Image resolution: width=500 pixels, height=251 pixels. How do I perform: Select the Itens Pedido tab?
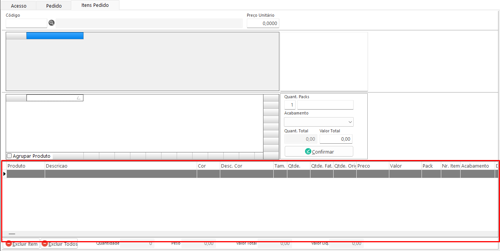(x=95, y=5)
